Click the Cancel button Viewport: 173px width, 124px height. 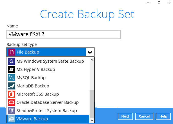[144, 116]
